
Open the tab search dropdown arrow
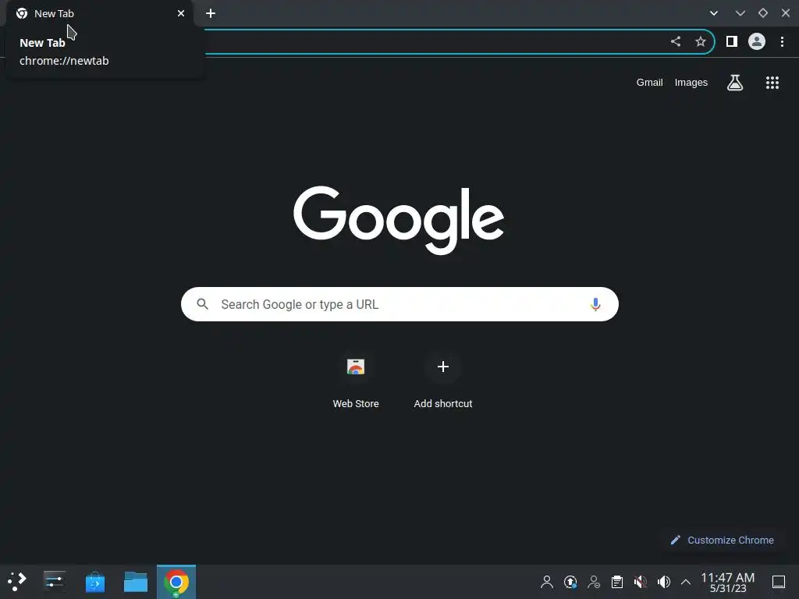tap(714, 14)
